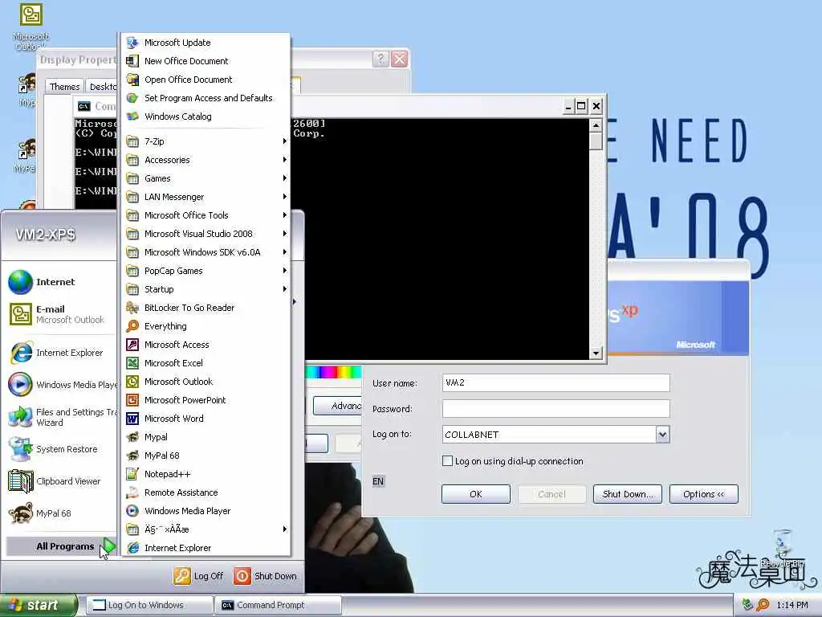822x617 pixels.
Task: Switch to Log On to Windows taskbar button
Action: 149,605
